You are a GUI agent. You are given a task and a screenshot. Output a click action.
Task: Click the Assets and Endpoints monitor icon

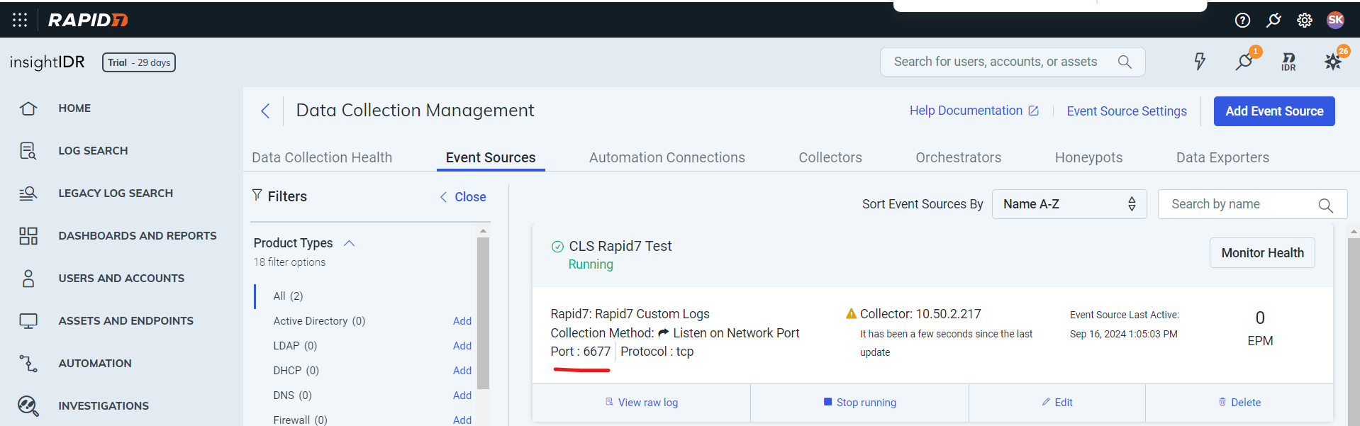[28, 321]
